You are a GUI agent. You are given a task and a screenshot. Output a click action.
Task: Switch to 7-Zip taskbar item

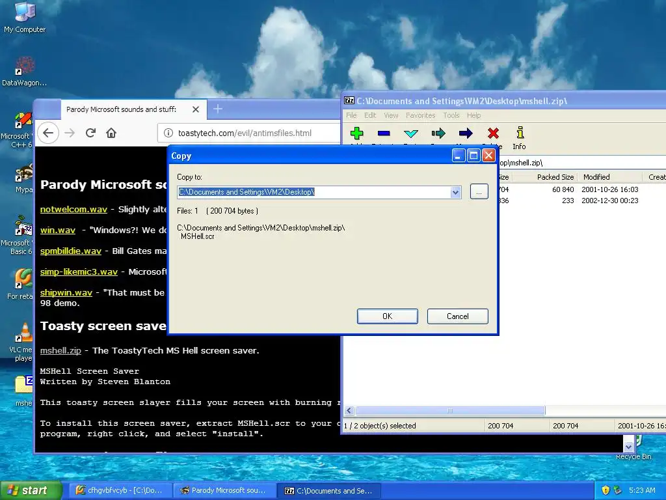point(329,490)
